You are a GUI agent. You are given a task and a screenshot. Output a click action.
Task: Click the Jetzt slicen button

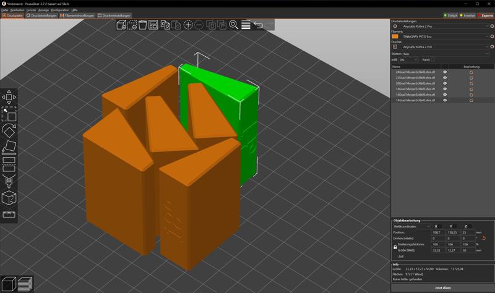click(x=443, y=287)
